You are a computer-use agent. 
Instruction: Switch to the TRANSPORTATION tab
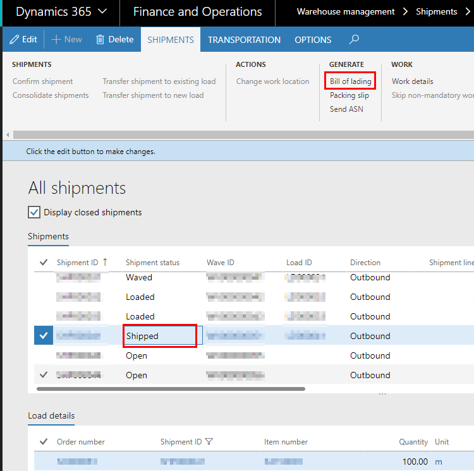click(244, 40)
